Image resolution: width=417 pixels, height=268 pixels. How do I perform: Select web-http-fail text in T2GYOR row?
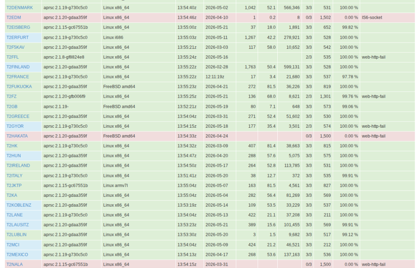(373, 126)
